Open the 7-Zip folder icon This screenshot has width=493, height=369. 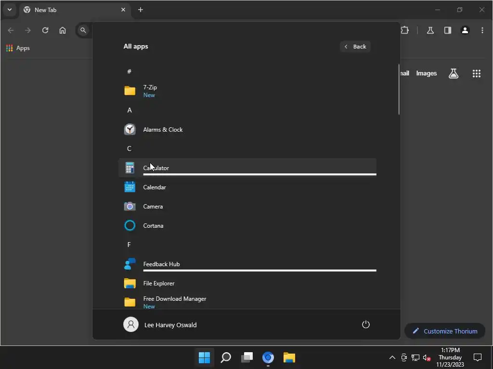point(130,91)
